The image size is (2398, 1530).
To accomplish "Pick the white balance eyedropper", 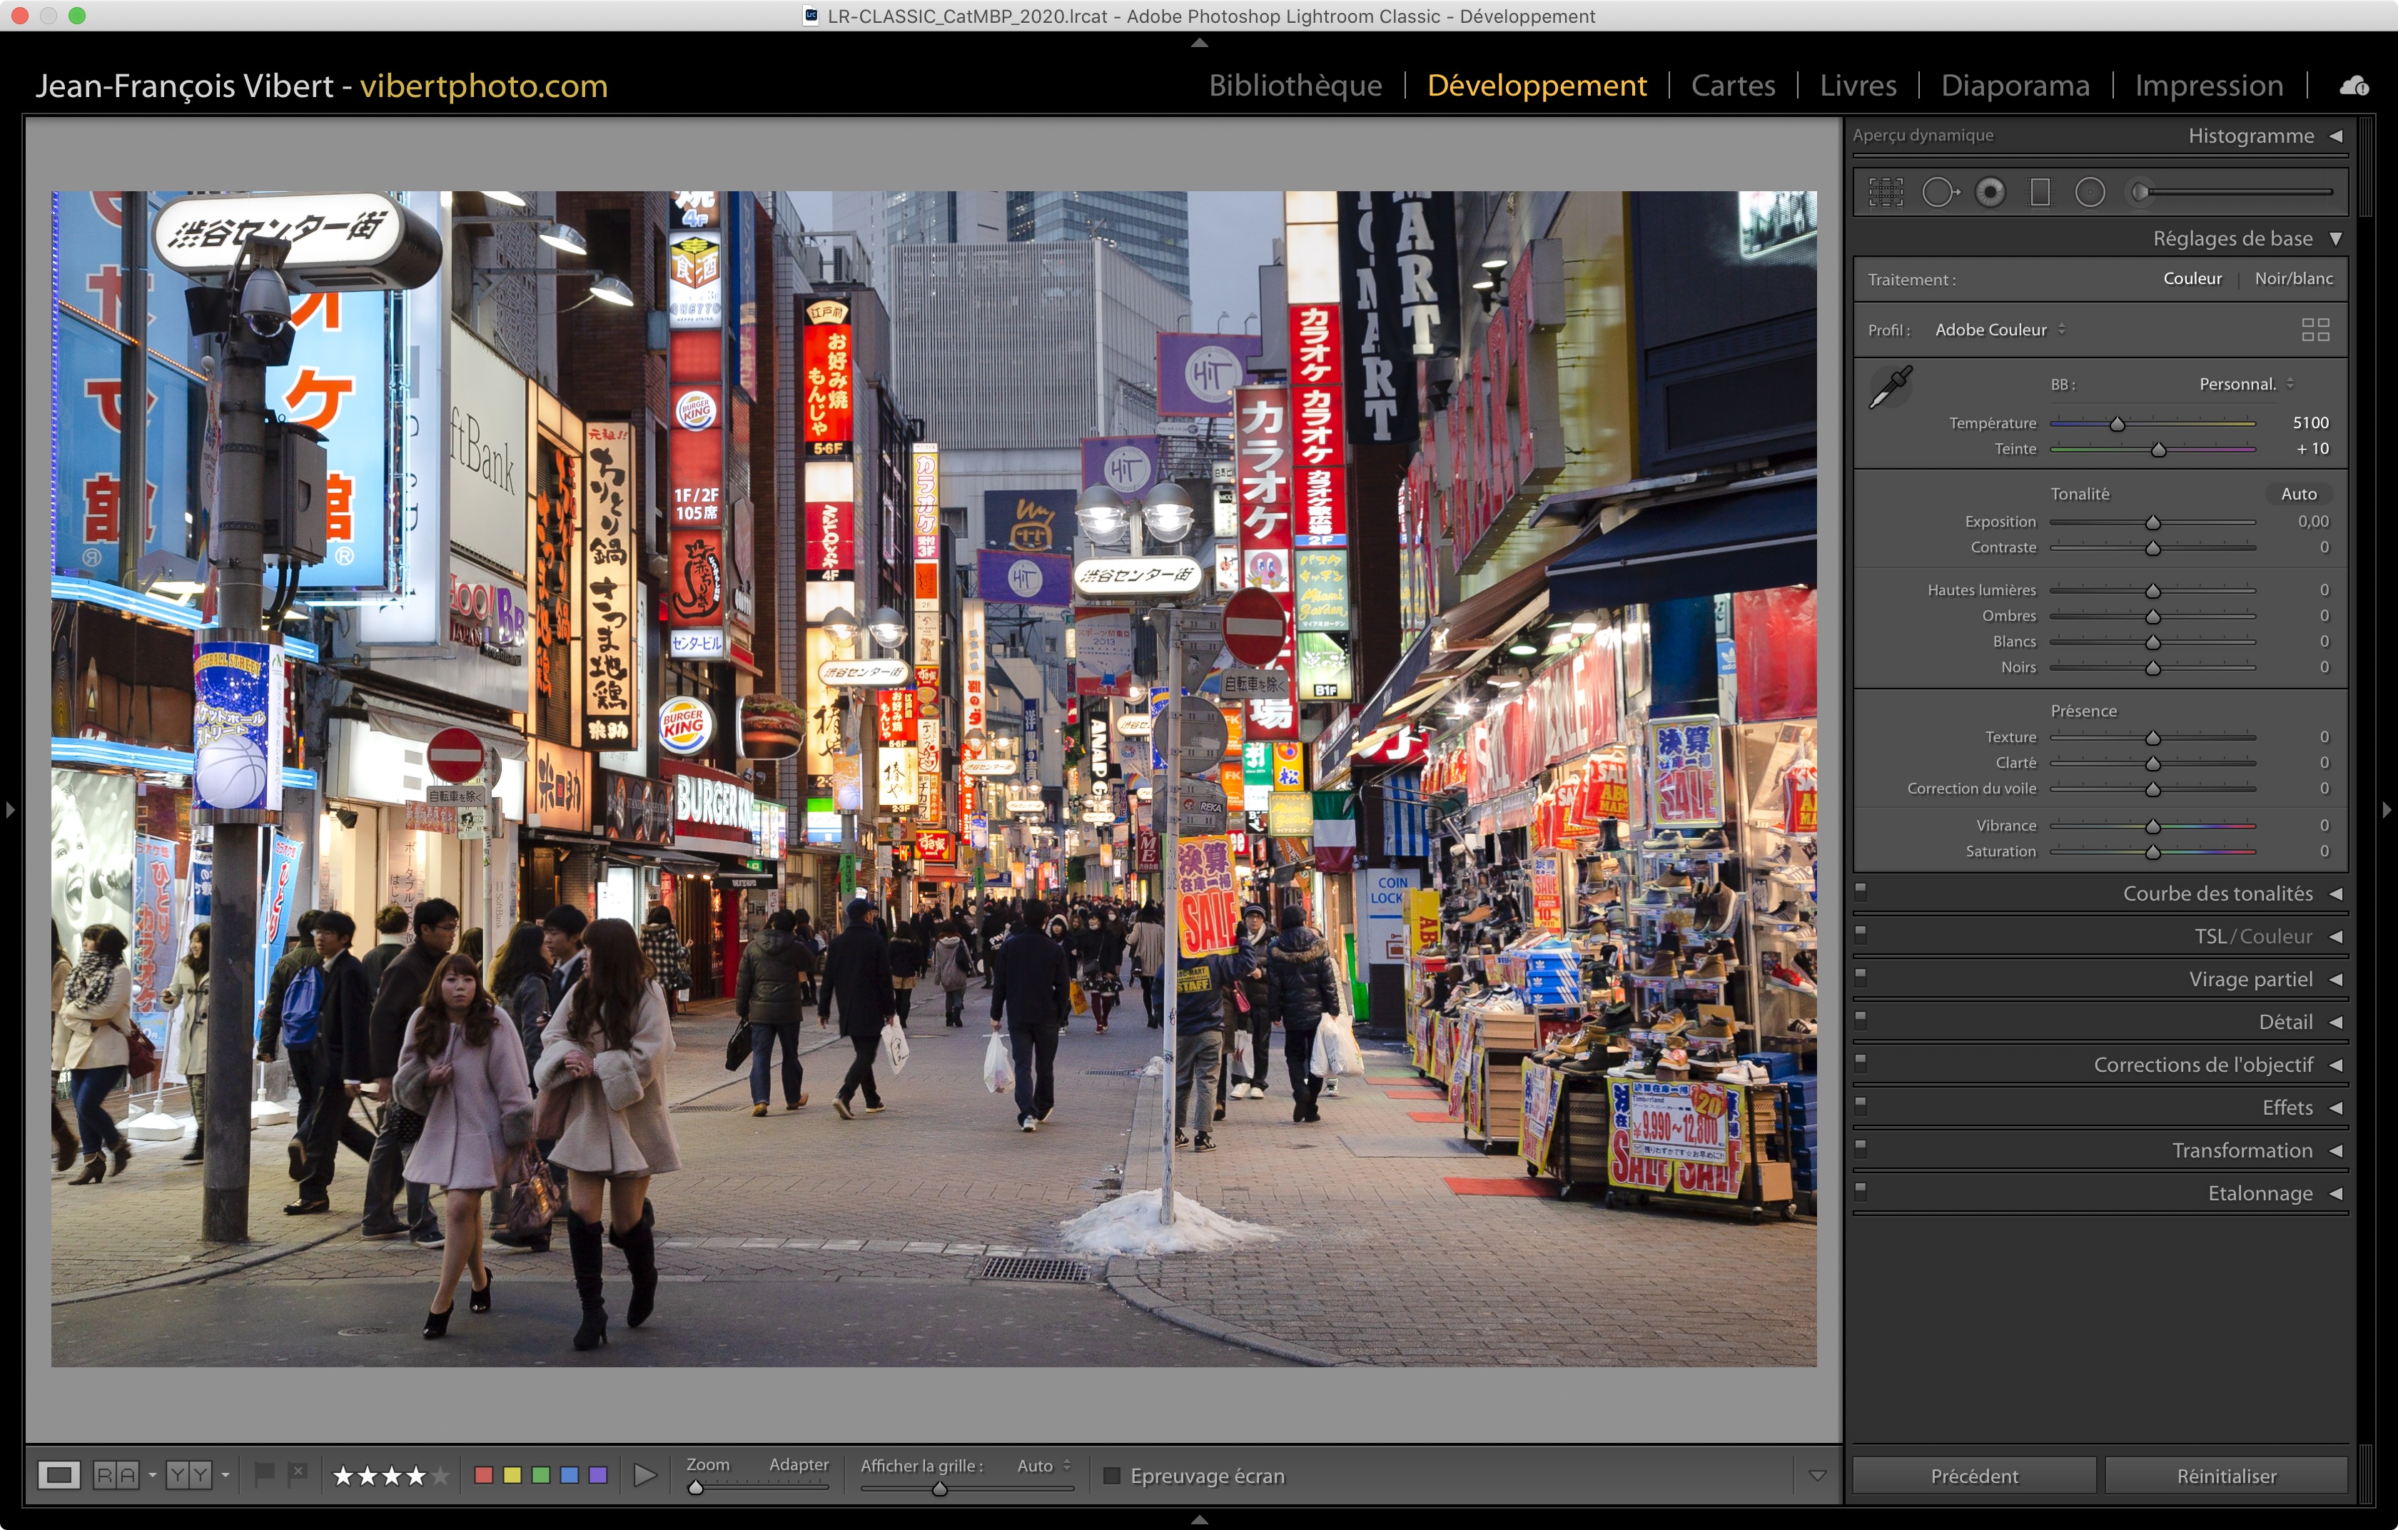I will pyautogui.click(x=1889, y=387).
